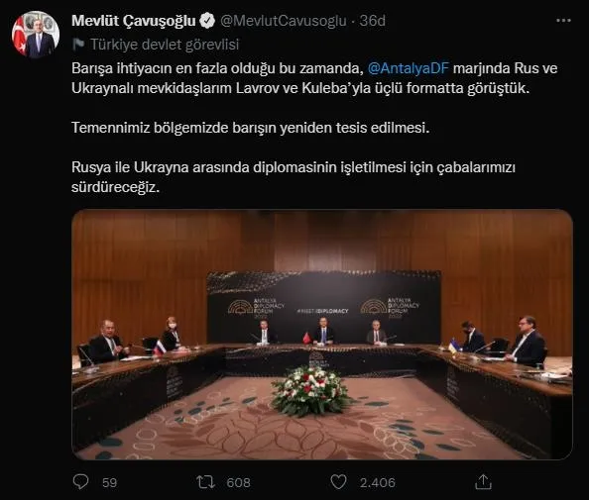The width and height of the screenshot is (589, 500).
Task: Click the display name Mevlüt Çavuşoğlu
Action: pyautogui.click(x=134, y=21)
